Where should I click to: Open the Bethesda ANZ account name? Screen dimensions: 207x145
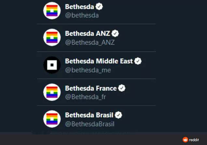tap(87, 33)
